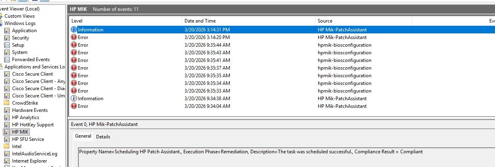Viewport: 495px width, 167px height.
Task: Select the Security log icon
Action: (x=7, y=38)
